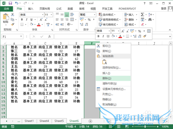
Task: Click the ribbon 格式 cells button
Action: (130, 24)
